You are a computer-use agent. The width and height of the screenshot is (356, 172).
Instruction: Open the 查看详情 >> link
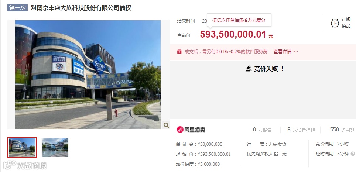(x=285, y=52)
